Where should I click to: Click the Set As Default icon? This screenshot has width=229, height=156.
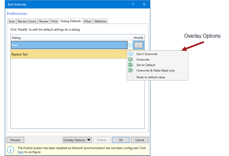pyautogui.click(x=130, y=65)
